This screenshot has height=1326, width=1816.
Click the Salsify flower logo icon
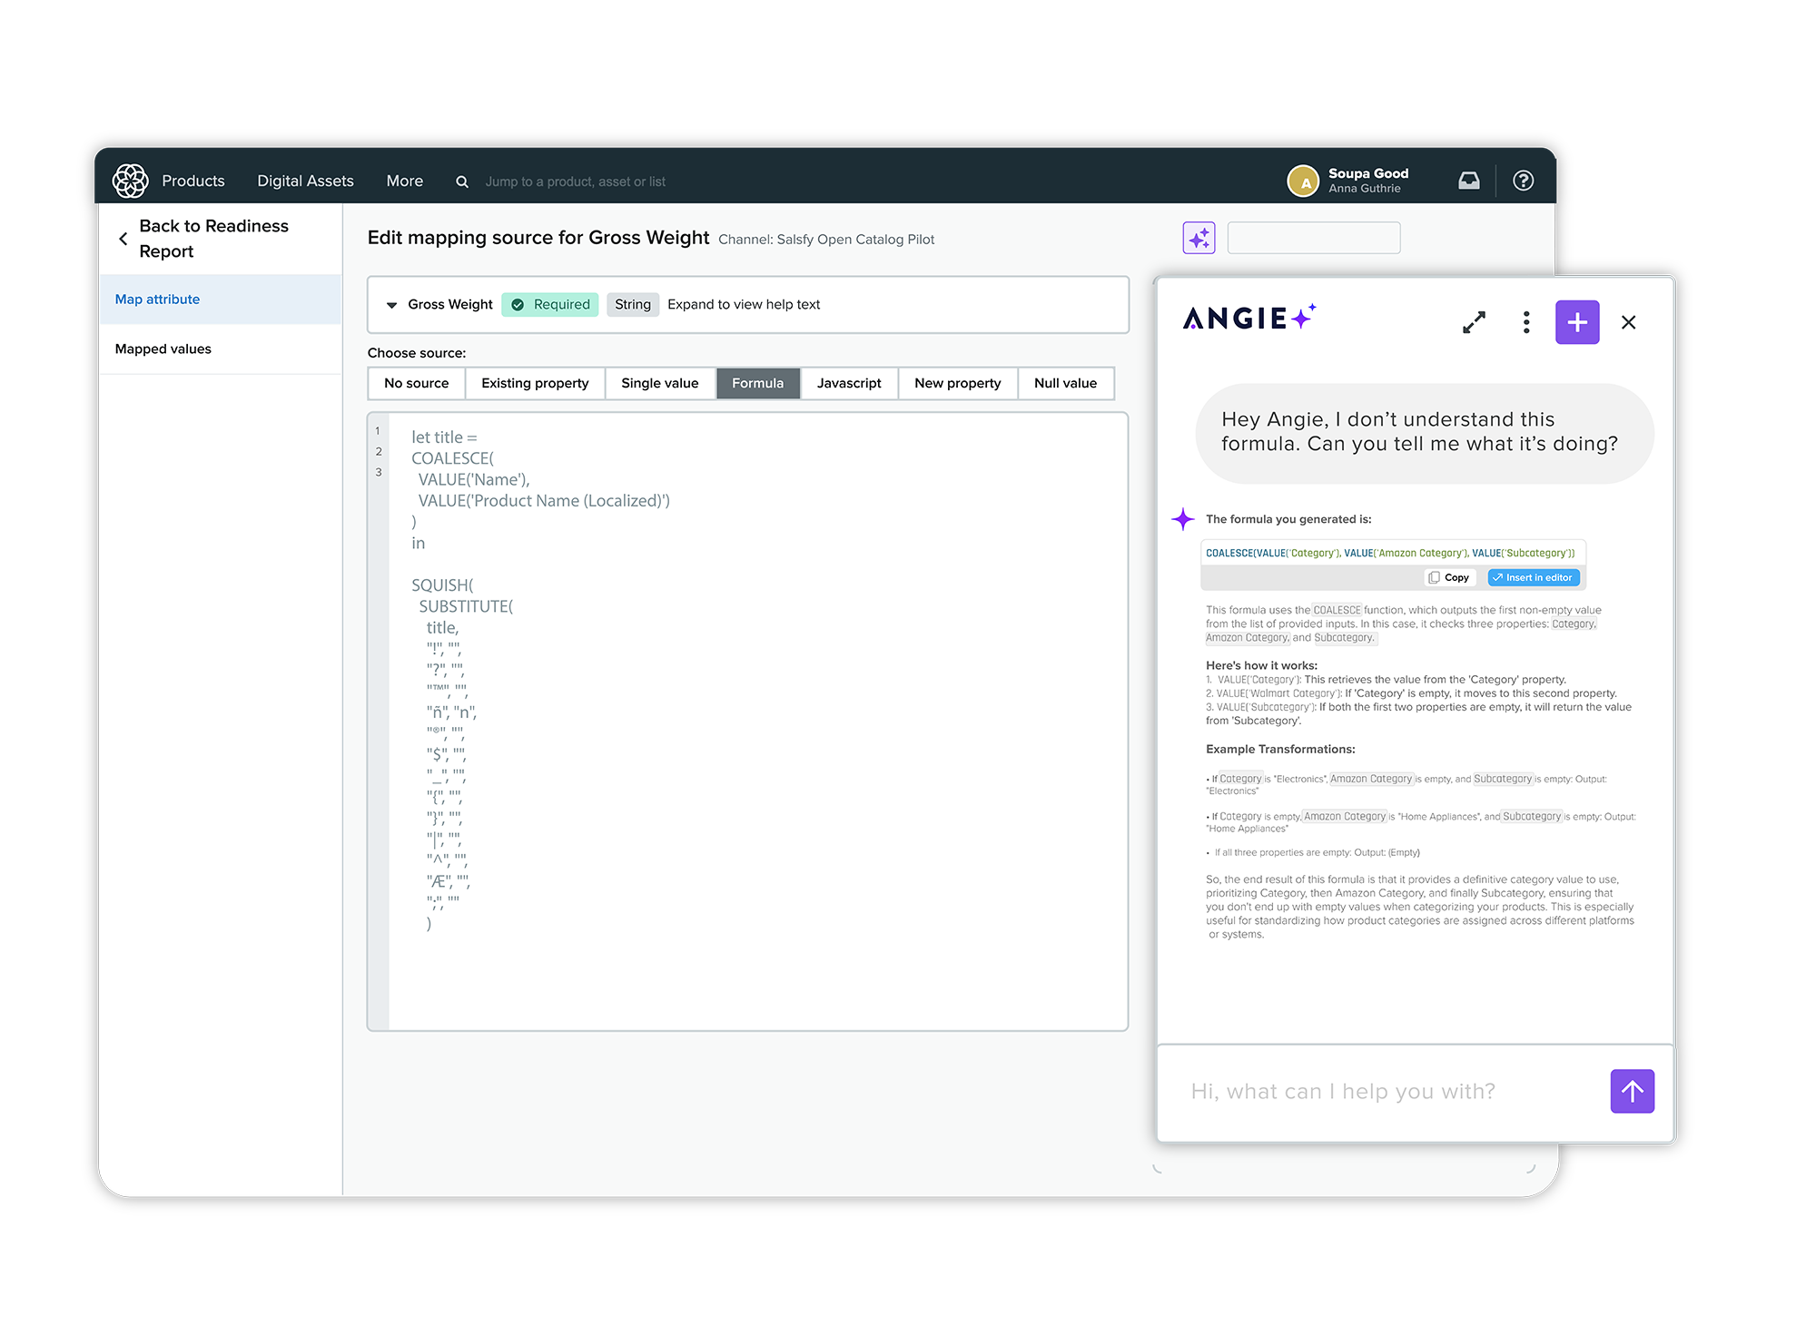point(130,181)
